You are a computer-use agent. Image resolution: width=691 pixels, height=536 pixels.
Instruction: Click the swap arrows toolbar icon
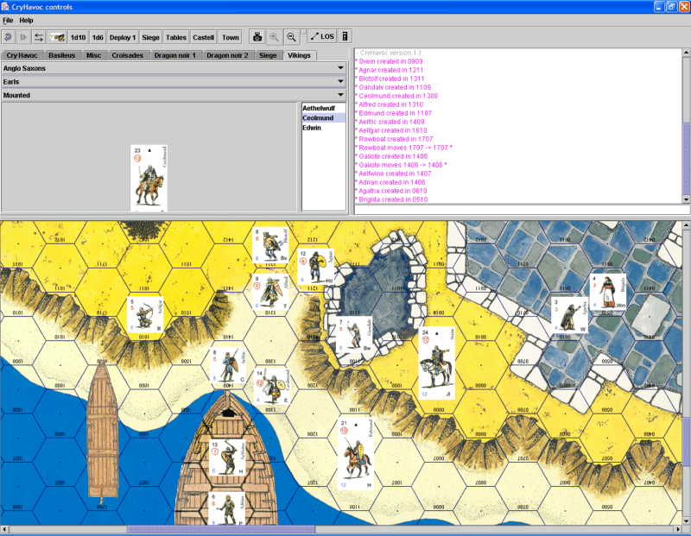coord(39,37)
